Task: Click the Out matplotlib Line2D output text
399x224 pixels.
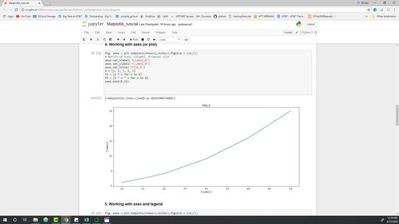Action: (x=140, y=98)
